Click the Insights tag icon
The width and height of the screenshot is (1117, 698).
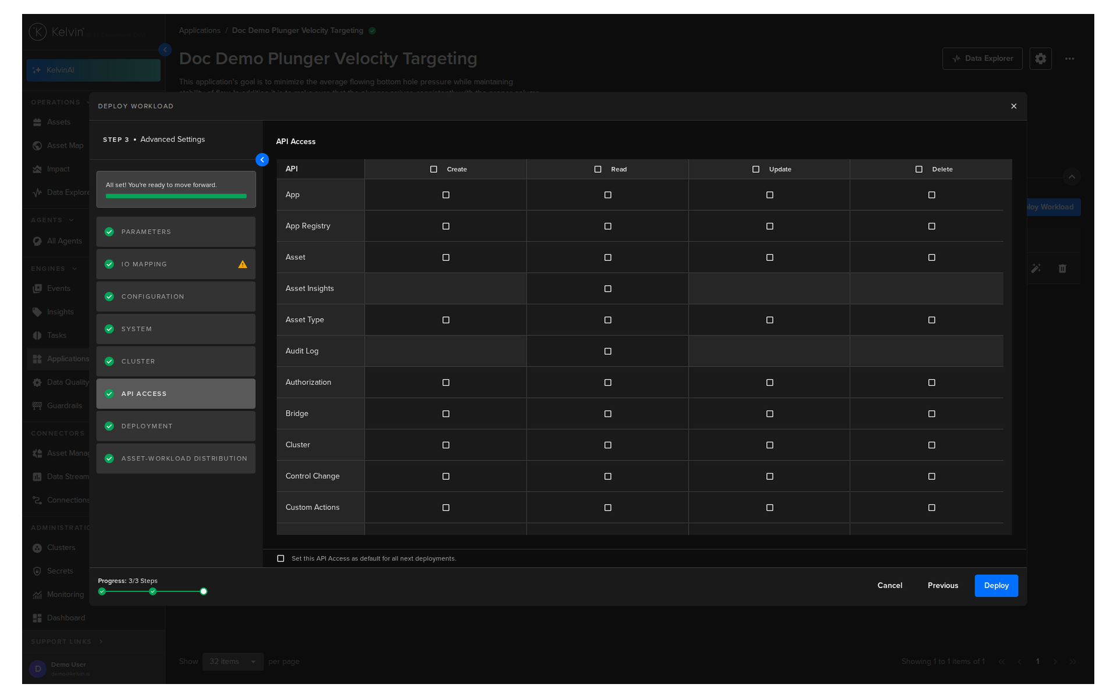tap(37, 312)
